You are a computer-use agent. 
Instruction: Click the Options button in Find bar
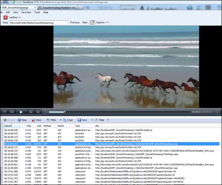coord(100,22)
